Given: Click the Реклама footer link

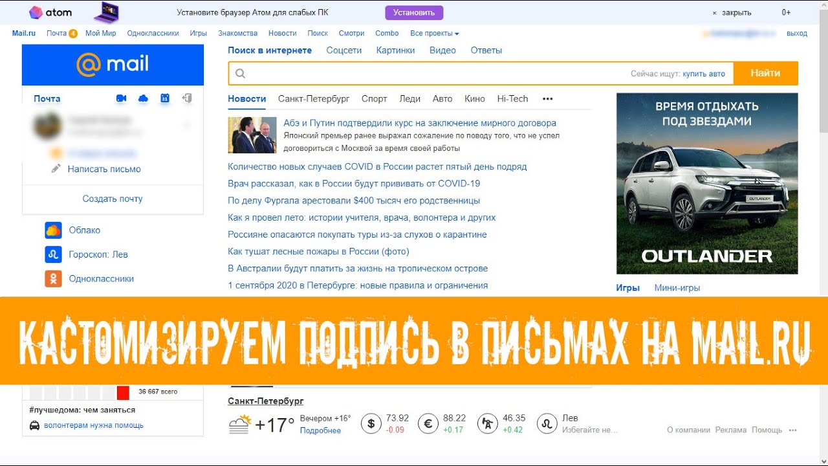Looking at the screenshot, I should click(x=731, y=430).
